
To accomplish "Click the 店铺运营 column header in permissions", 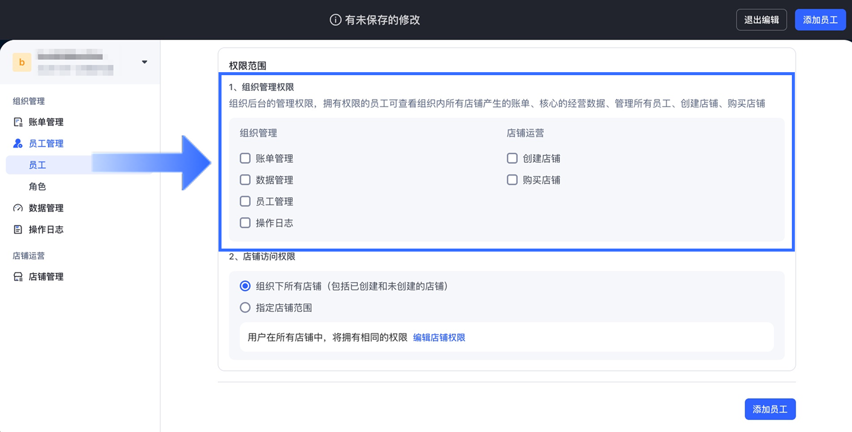I will click(x=525, y=133).
